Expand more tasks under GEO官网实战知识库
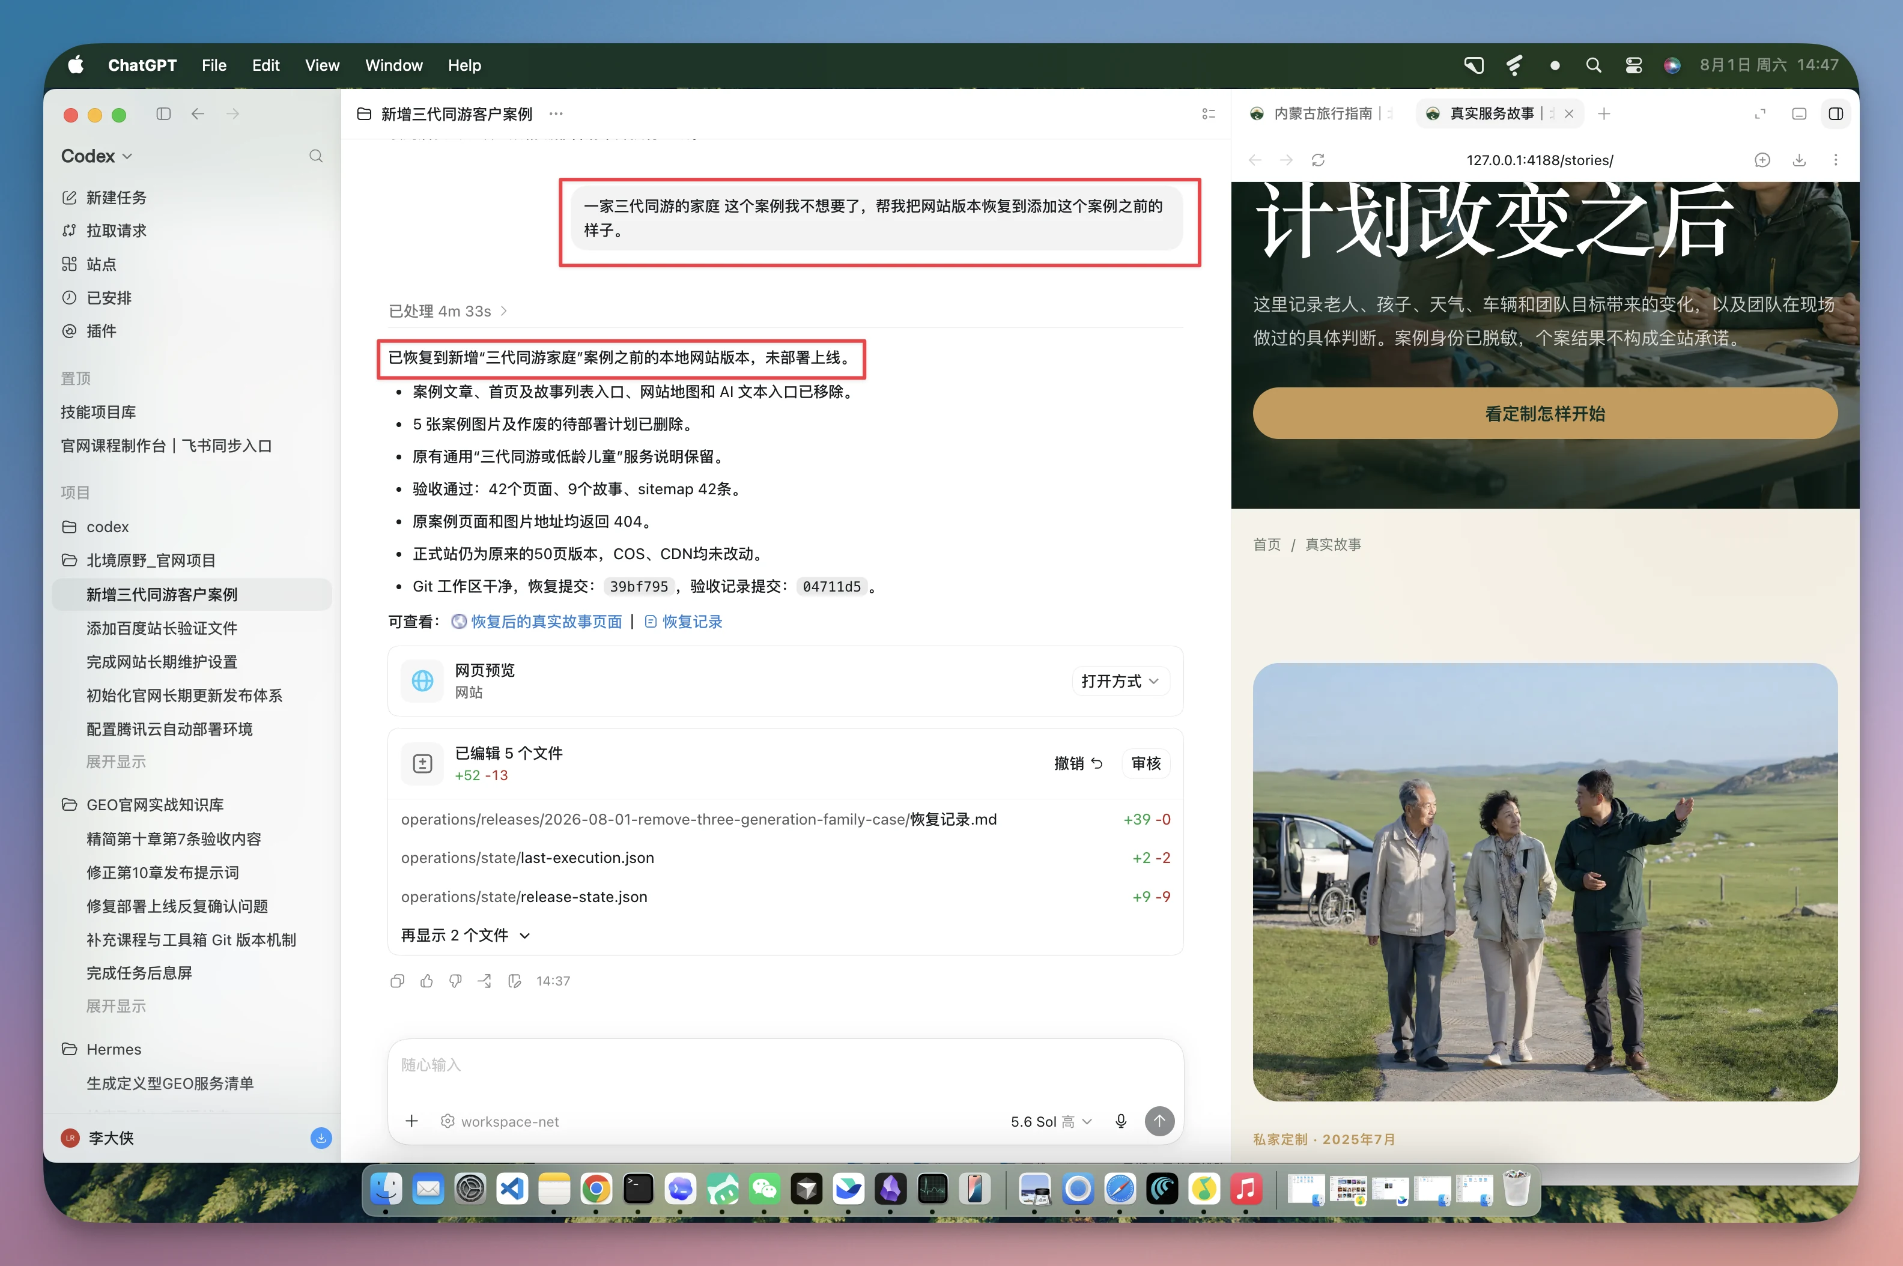 117,1006
